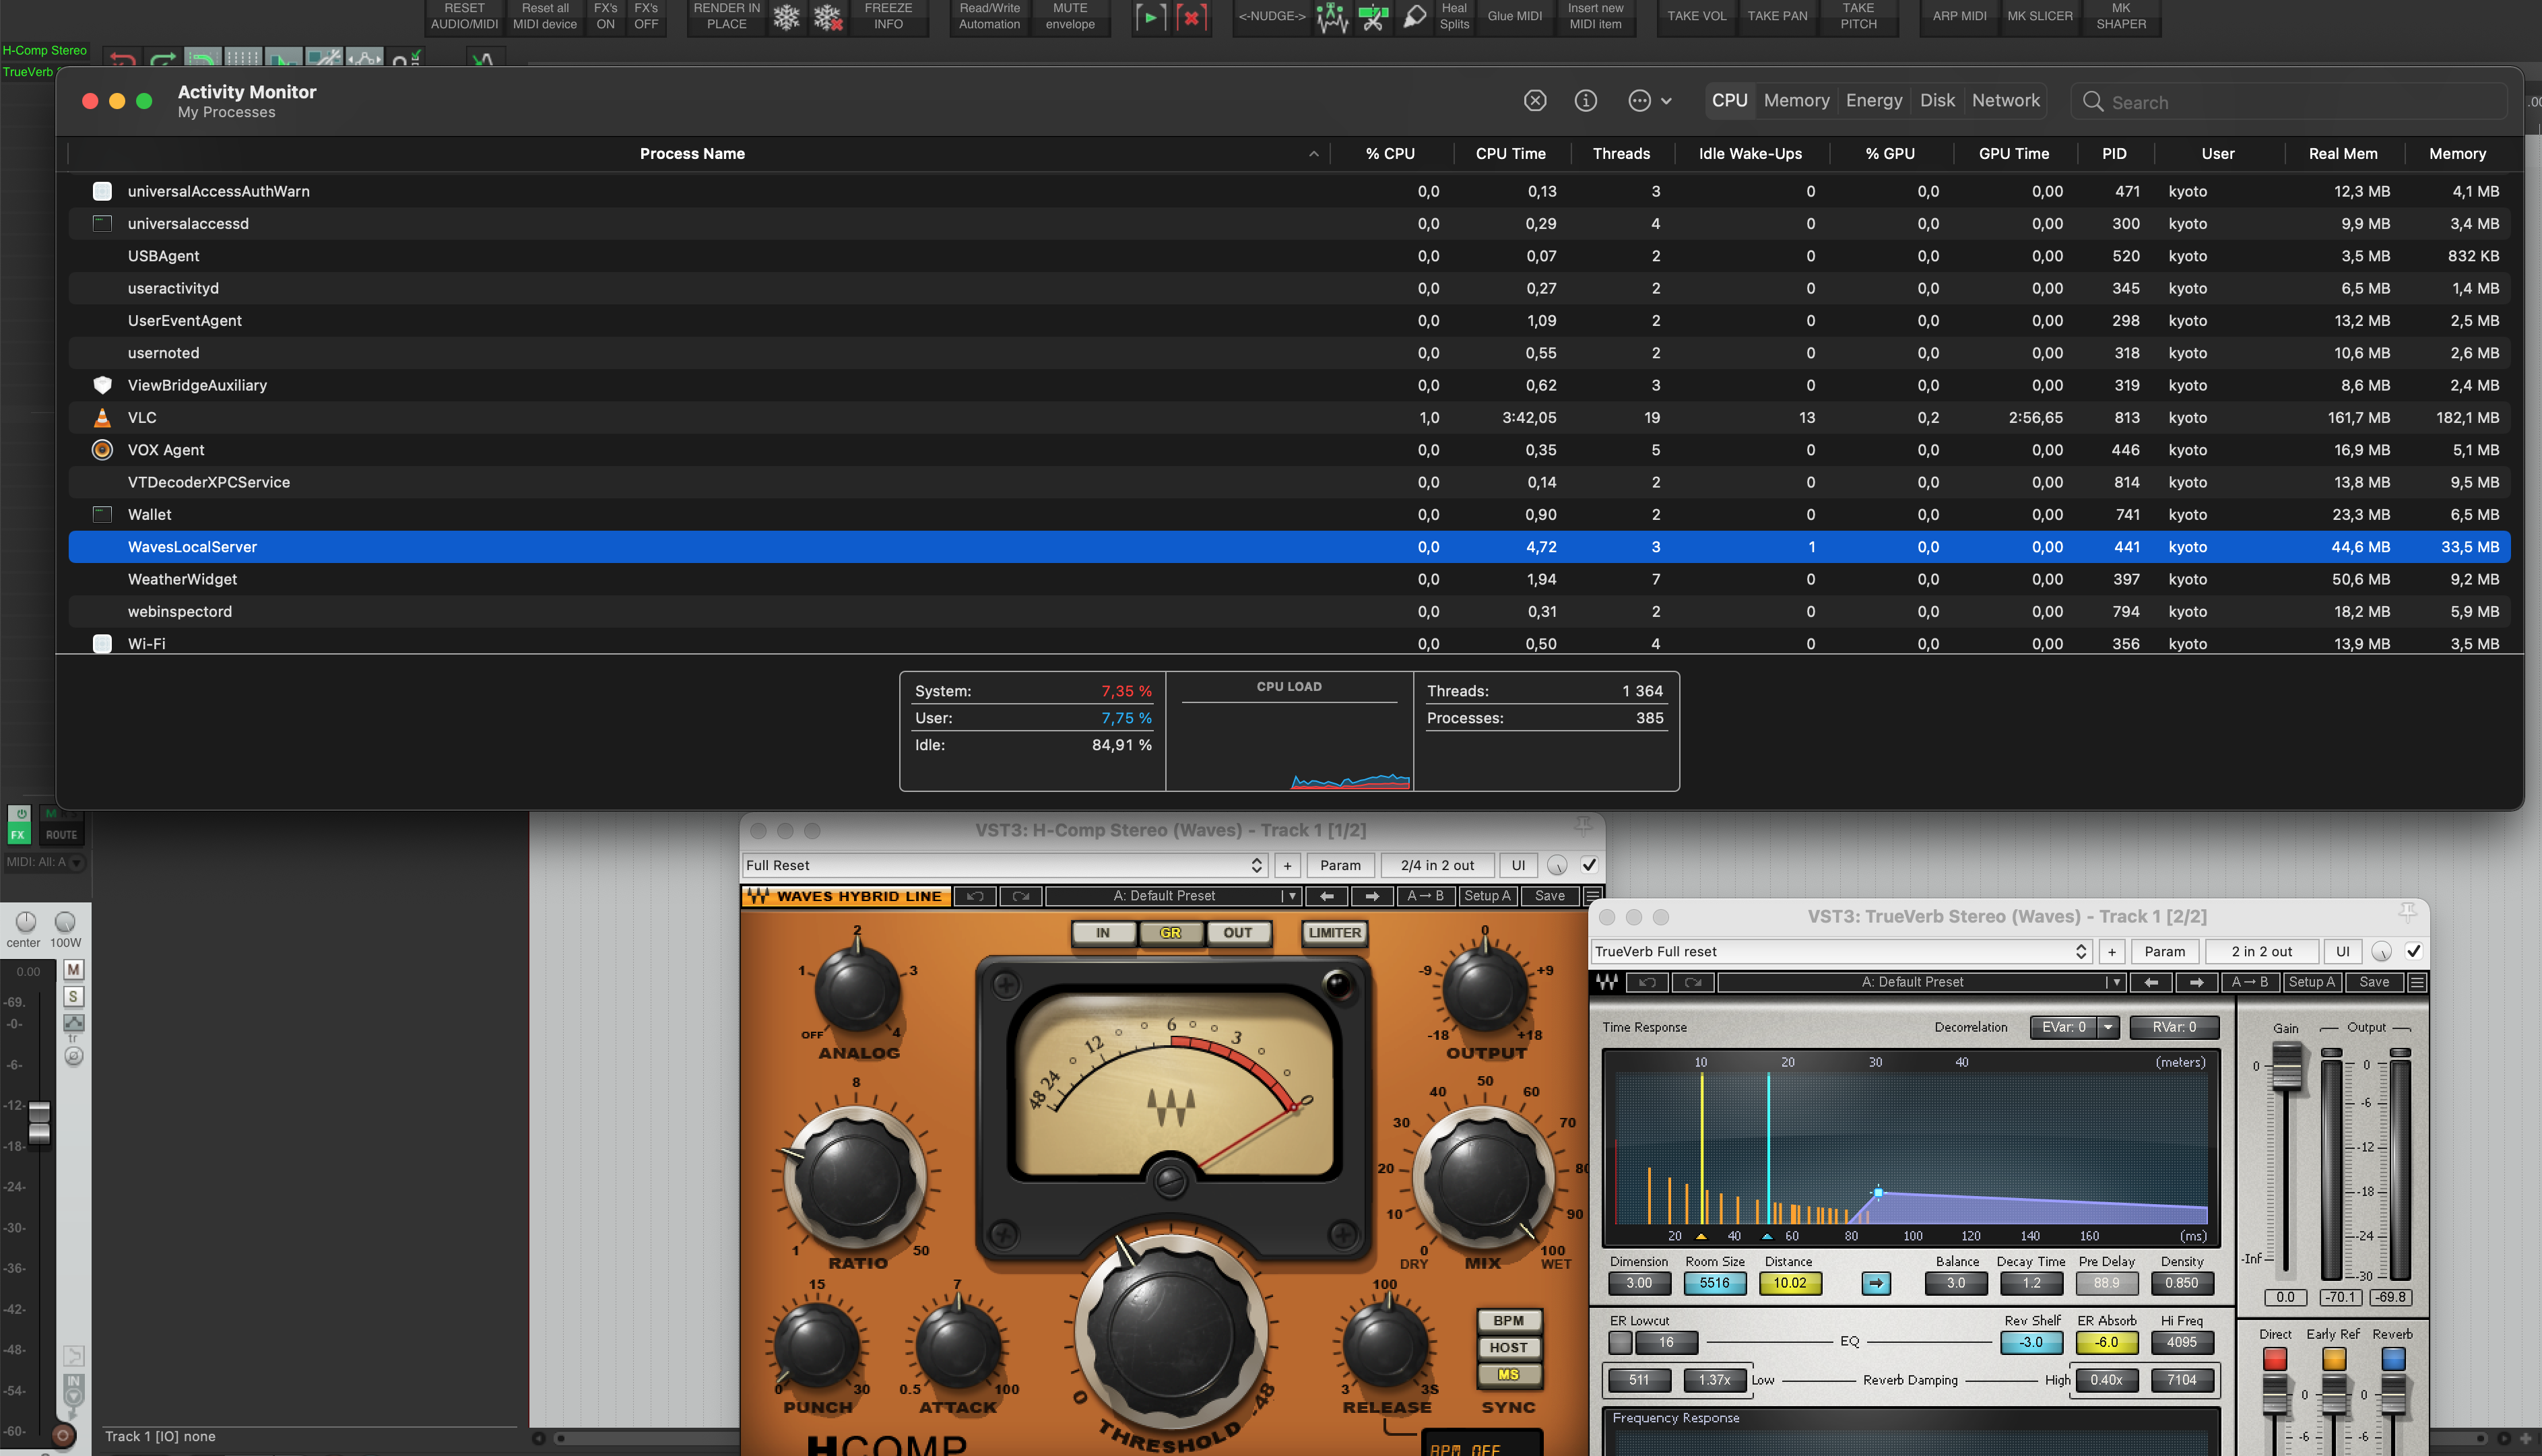
Task: Open Activity Monitor ellipsis options dropdown
Action: click(x=1650, y=101)
